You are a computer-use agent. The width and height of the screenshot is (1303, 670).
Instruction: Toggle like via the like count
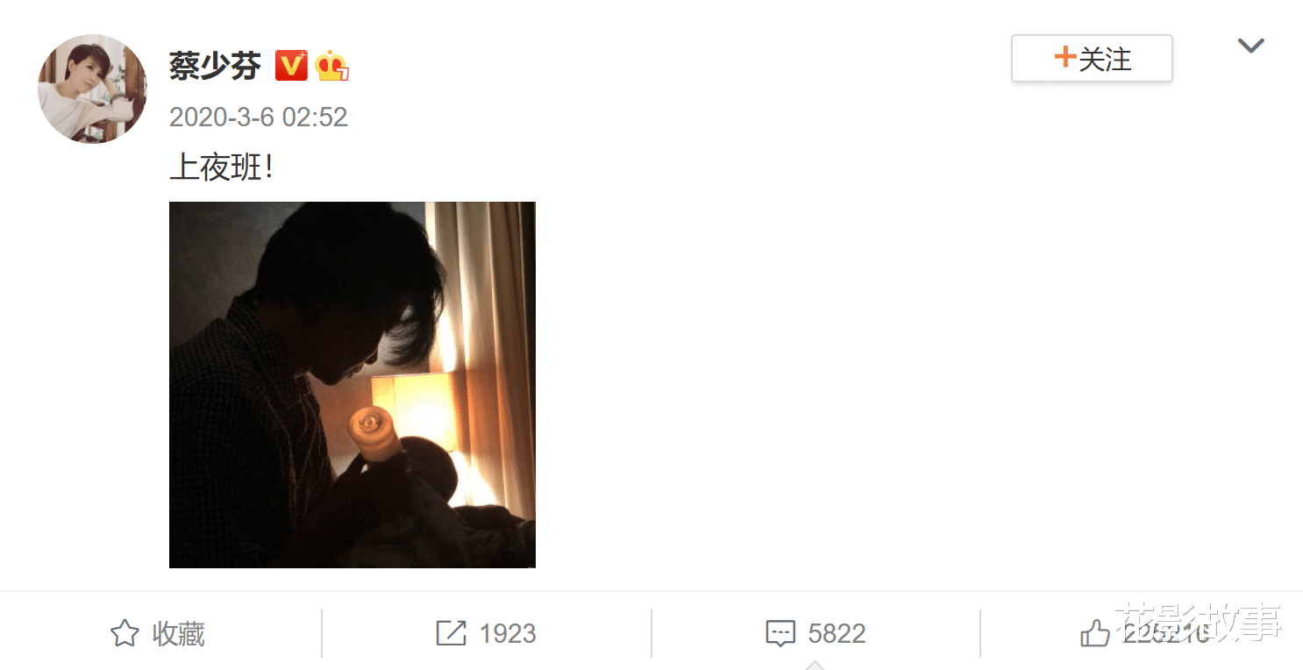click(1166, 633)
